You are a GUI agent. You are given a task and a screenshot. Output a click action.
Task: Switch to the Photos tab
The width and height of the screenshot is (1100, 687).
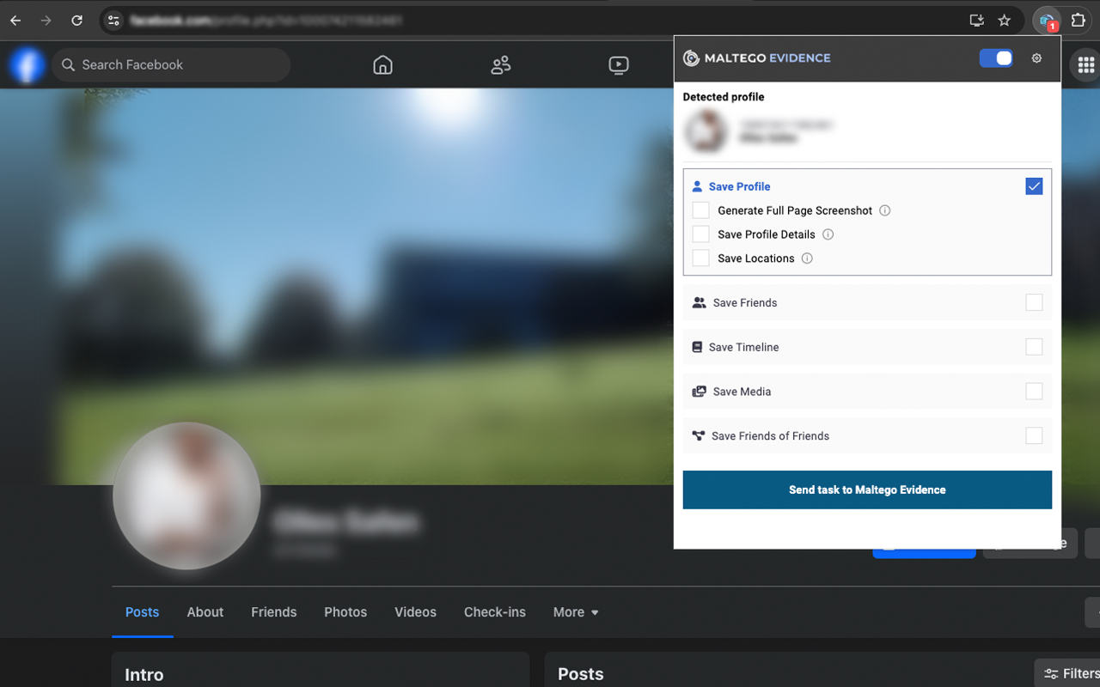[x=345, y=611]
